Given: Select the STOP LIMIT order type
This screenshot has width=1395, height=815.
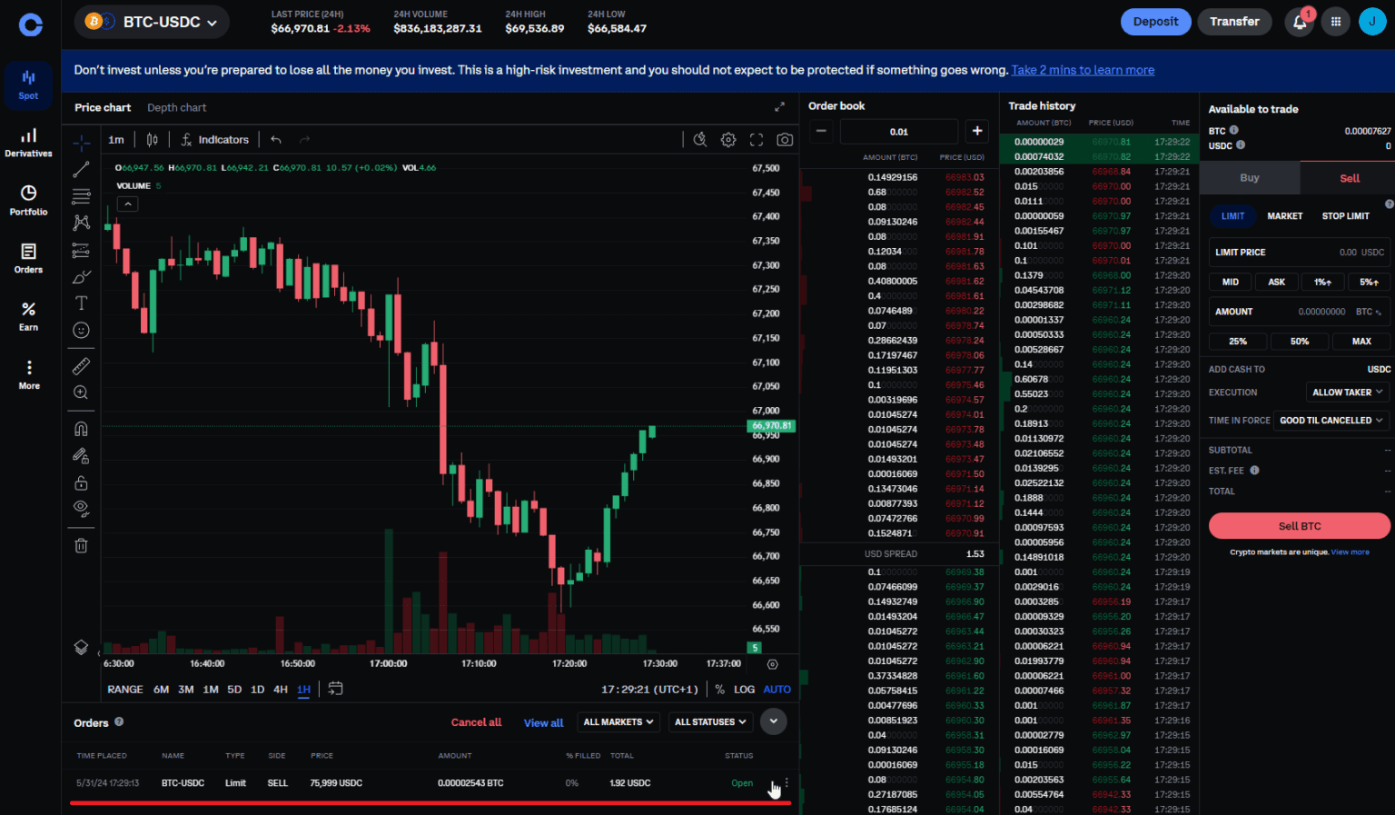Looking at the screenshot, I should click(1345, 216).
